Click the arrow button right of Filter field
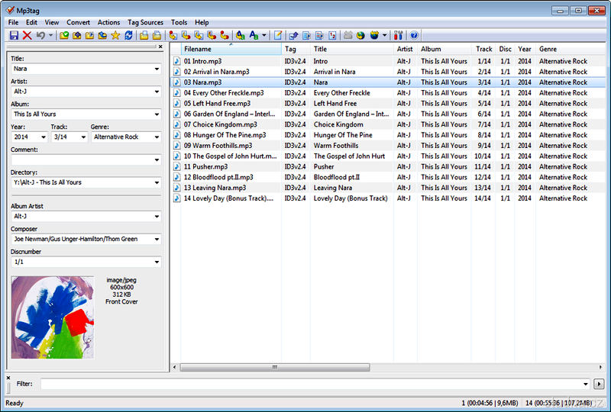Screen dimensions: 611x412 (600, 384)
